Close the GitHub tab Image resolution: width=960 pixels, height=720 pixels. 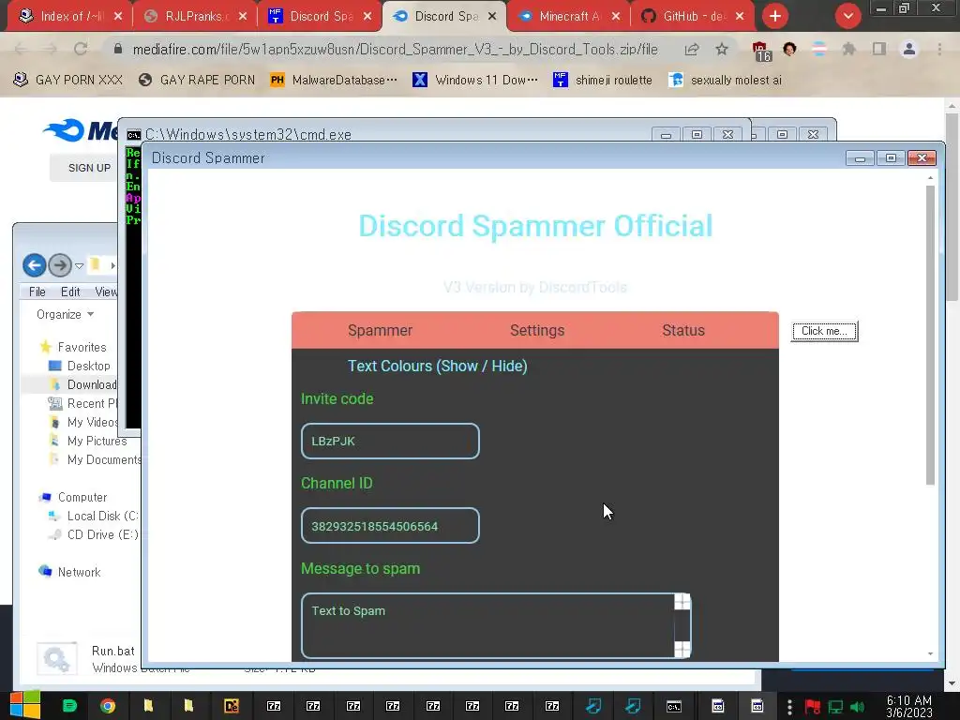[740, 16]
